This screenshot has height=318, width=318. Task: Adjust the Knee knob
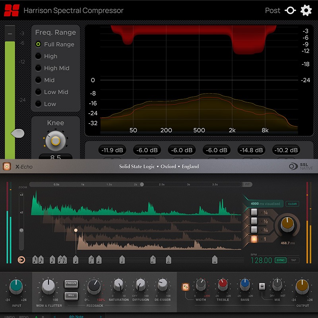(x=56, y=141)
